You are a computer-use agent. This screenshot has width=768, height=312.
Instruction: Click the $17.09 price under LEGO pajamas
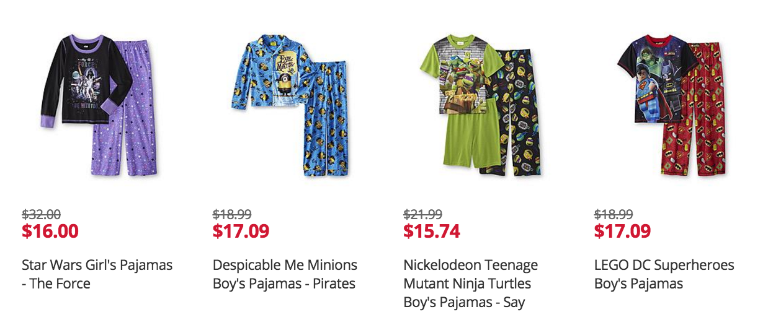pos(622,231)
